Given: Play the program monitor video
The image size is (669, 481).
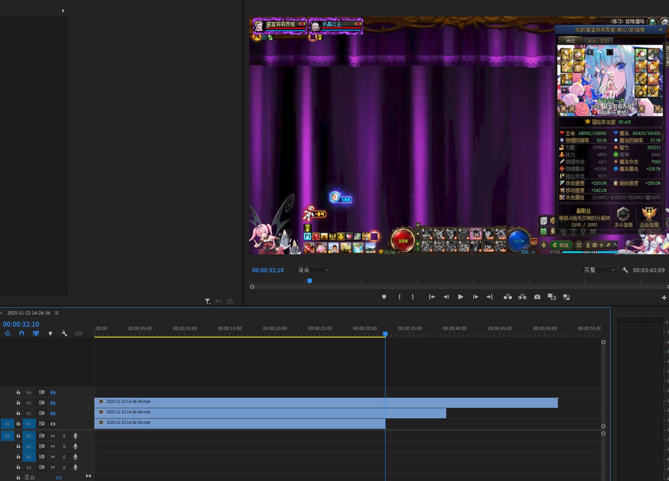Looking at the screenshot, I should [x=460, y=297].
